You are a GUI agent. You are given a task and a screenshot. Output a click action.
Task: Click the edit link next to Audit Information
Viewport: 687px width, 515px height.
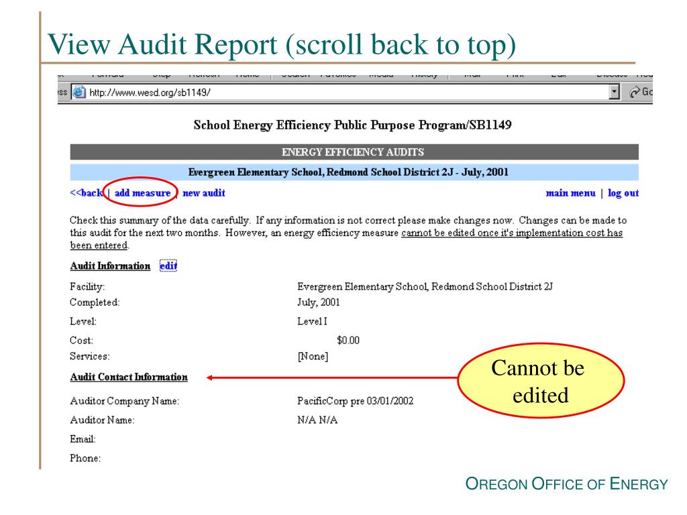click(168, 266)
